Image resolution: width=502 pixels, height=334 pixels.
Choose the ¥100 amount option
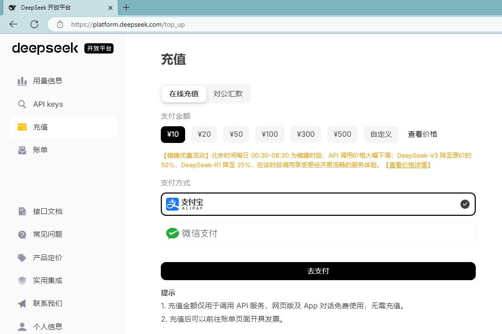(x=270, y=134)
